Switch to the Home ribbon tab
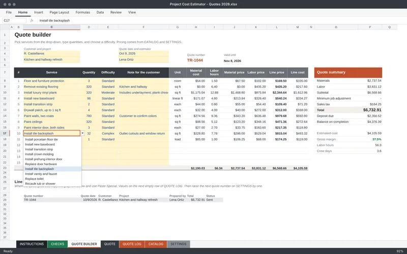The image size is (407, 254). point(23,12)
